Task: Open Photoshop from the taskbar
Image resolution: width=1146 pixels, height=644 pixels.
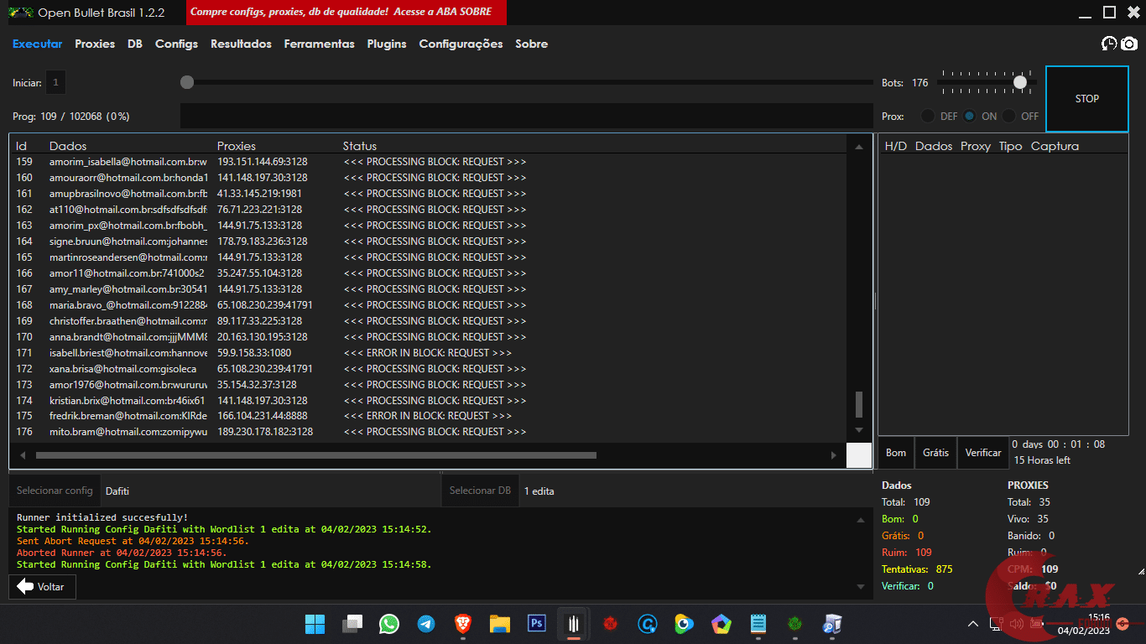Action: [x=537, y=624]
